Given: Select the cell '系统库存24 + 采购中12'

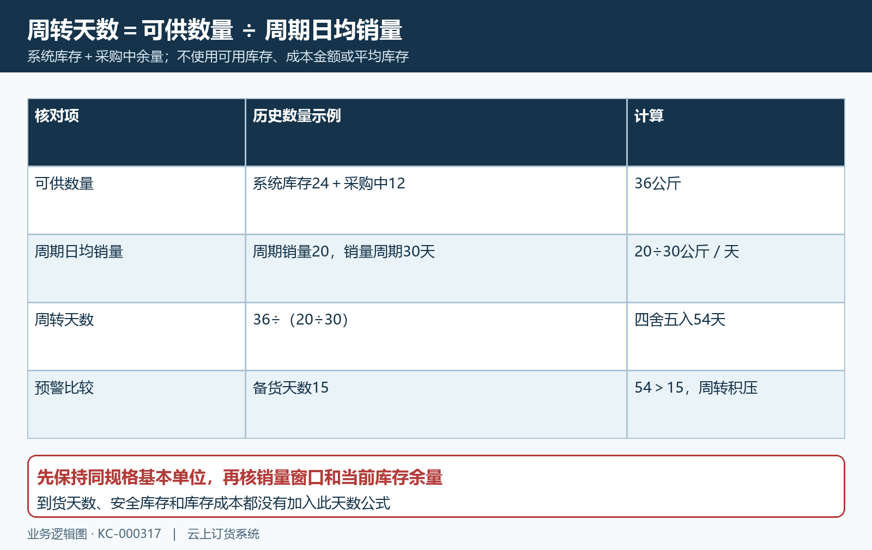Looking at the screenshot, I should coord(436,200).
